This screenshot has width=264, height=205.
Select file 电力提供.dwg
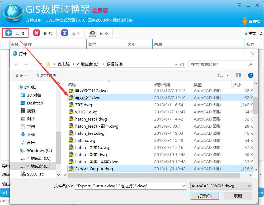pyautogui.click(x=160, y=98)
